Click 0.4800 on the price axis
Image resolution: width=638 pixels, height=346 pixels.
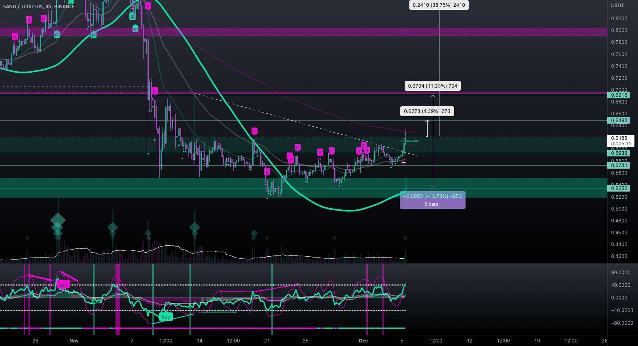pos(619,221)
